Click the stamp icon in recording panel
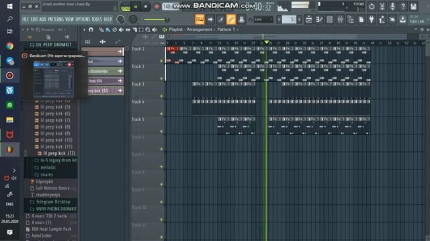Image resolution: width=430 pixels, height=241 pixels. coord(241,19)
